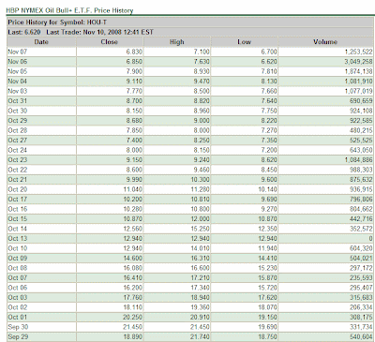Select the Oct 02 date cell
The height and width of the screenshot is (342, 375).
[x=41, y=307]
